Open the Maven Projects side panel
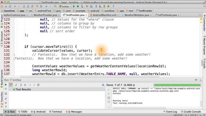Viewport: 206px width, 116px height. coord(204,45)
